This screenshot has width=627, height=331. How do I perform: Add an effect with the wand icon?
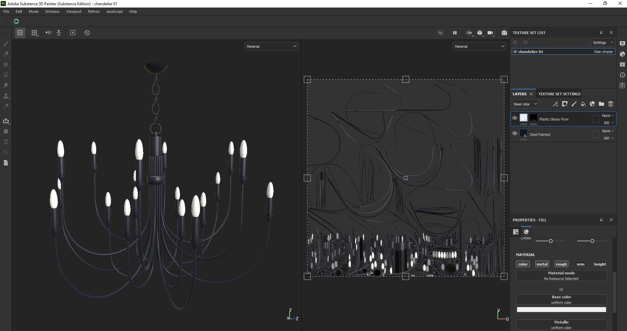pyautogui.click(x=555, y=104)
